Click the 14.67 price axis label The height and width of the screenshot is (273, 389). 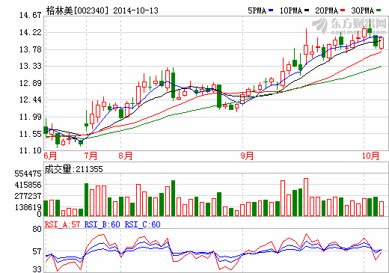(30, 15)
